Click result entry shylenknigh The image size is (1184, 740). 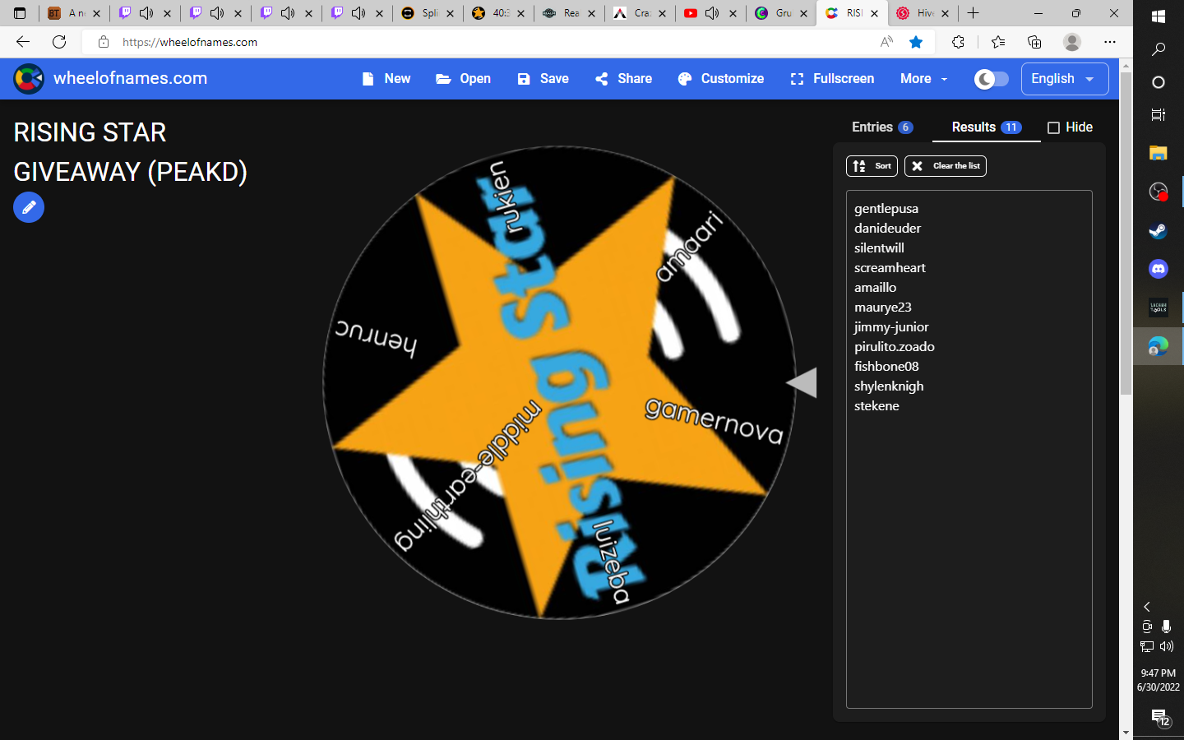coord(889,386)
